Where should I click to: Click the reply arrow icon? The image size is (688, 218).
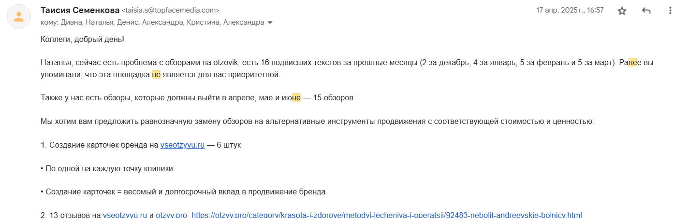(646, 11)
